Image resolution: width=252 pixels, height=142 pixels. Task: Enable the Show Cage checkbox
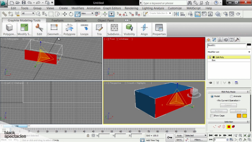click(x=212, y=116)
